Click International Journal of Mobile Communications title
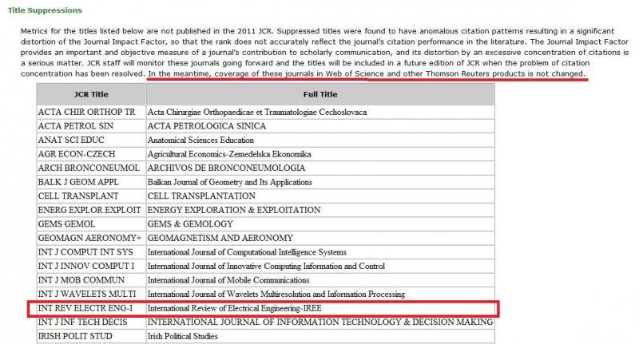Viewport: 639px width, 344px height. coord(228,280)
